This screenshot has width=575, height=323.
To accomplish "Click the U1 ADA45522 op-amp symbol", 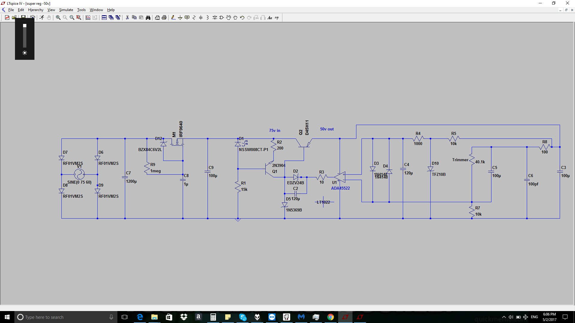I will (x=340, y=177).
